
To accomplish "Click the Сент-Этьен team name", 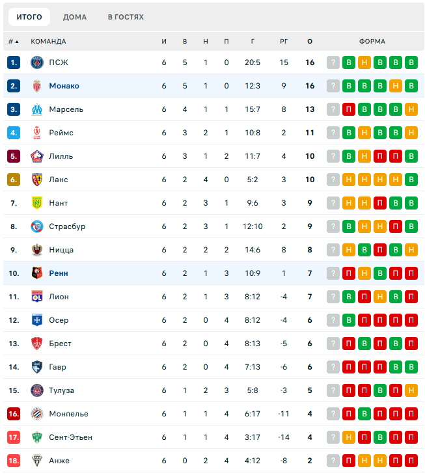I will coord(70,437).
